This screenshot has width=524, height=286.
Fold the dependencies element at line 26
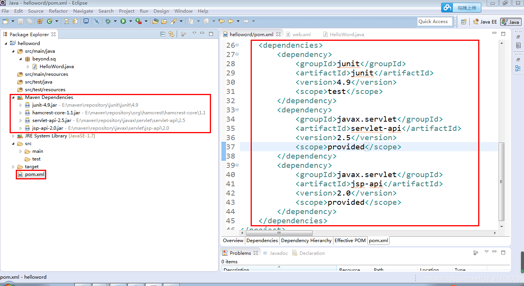click(x=237, y=45)
